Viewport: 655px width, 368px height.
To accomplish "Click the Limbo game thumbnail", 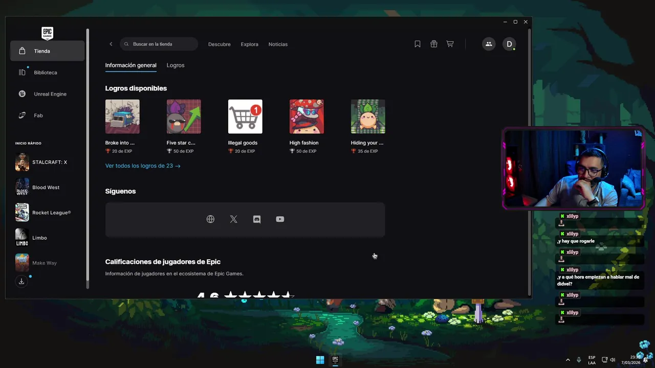I will 22,238.
